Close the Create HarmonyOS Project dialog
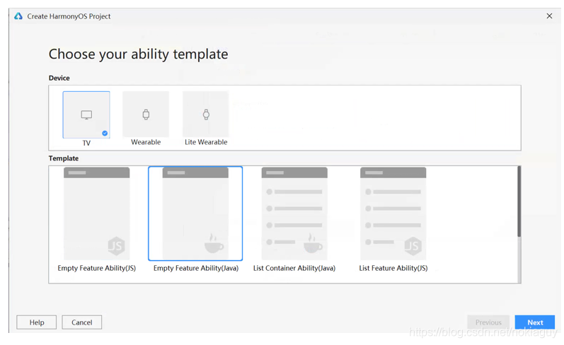 point(549,16)
